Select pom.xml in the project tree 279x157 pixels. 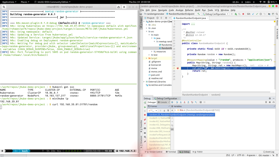coord(155,75)
